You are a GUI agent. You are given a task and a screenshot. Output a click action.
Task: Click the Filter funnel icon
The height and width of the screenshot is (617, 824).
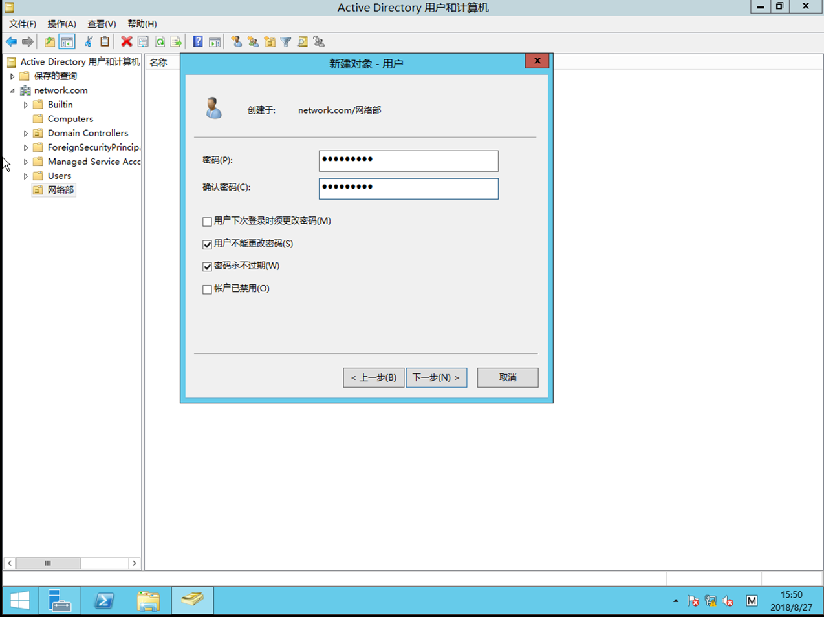pyautogui.click(x=286, y=42)
